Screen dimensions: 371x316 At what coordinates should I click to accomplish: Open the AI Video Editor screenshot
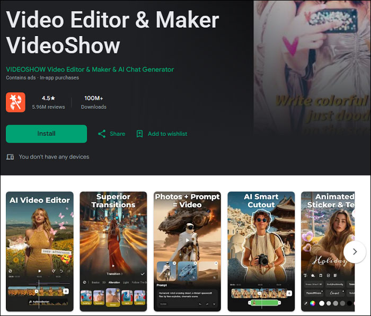pos(40,251)
